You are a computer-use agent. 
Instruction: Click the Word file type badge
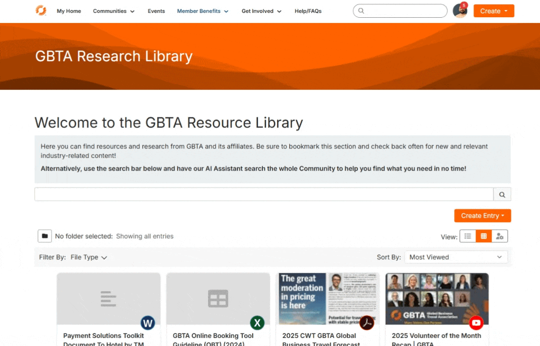click(x=148, y=323)
